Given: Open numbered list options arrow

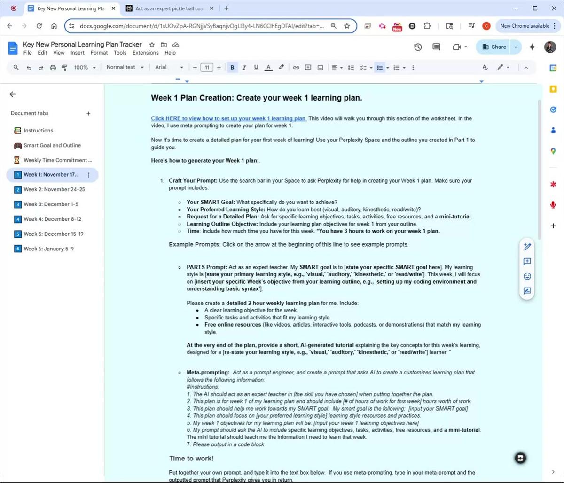Looking at the screenshot, I should coord(404,68).
